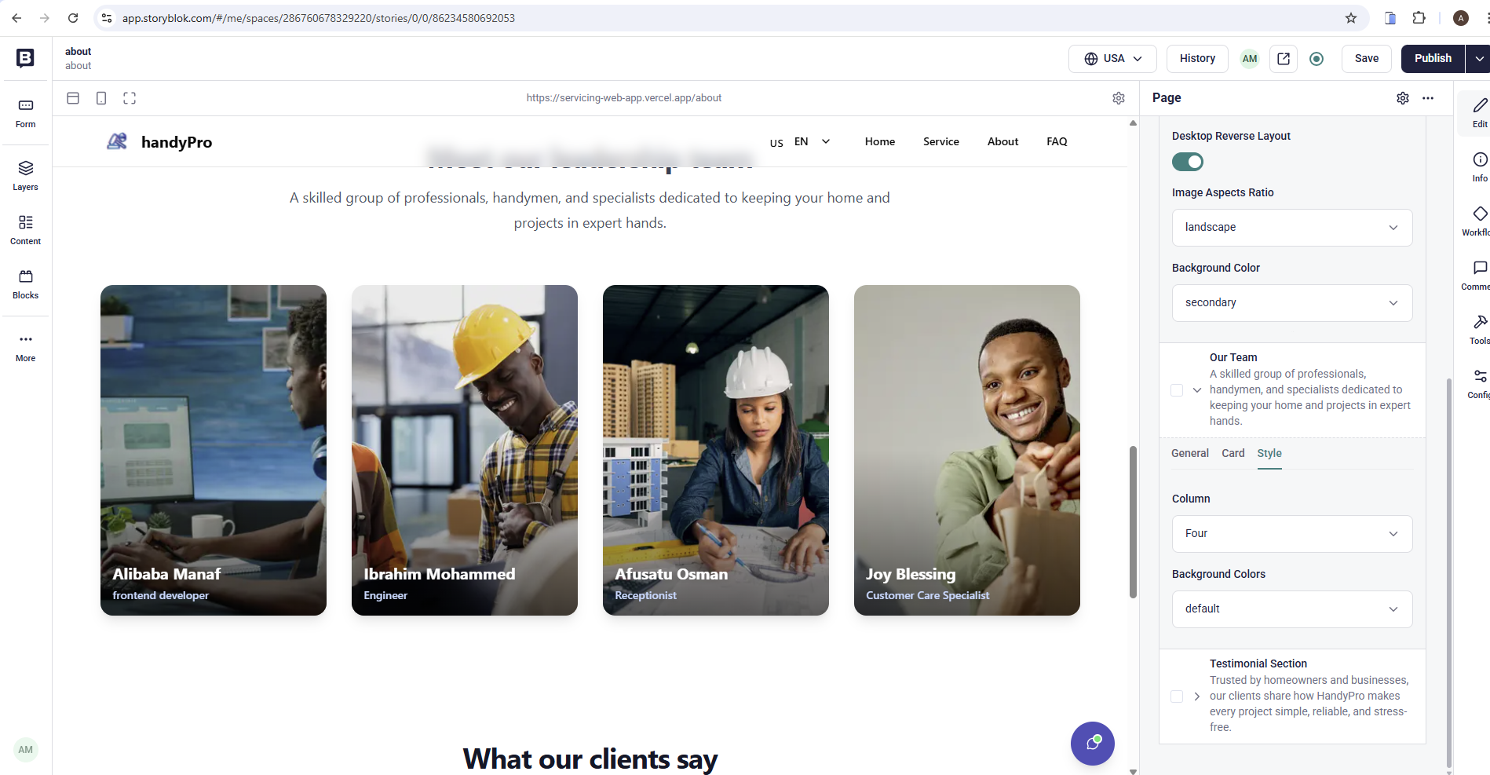Switch preview to mobile device view
The image size is (1490, 775).
pyautogui.click(x=101, y=98)
